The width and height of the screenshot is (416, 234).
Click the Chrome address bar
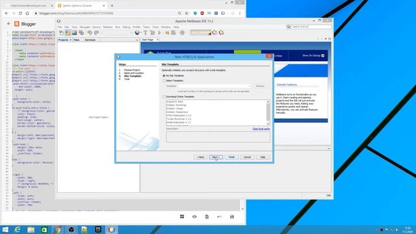[106, 13]
